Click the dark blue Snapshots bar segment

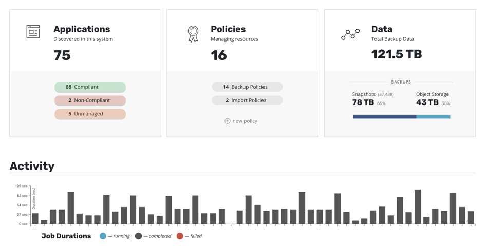coord(385,117)
